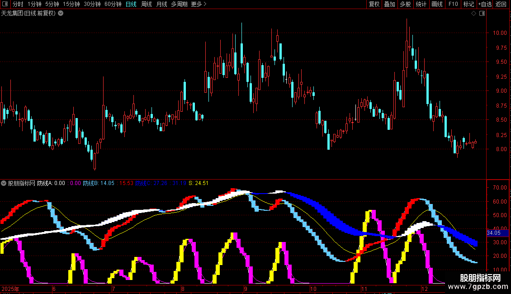Click month 7 on the time axis
Screen dimensions: 511x294
tap(114, 289)
